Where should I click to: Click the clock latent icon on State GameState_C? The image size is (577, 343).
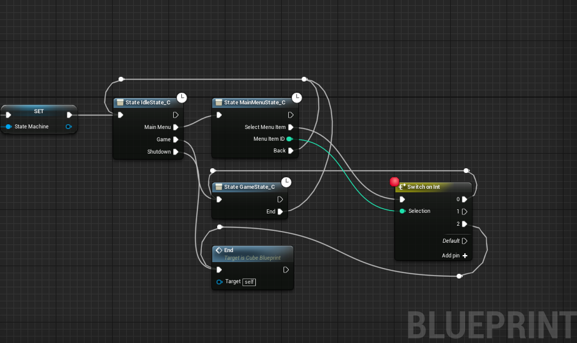coord(286,182)
